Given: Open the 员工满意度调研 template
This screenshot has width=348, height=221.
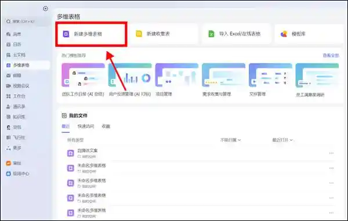Looking at the screenshot, I should 317,80.
